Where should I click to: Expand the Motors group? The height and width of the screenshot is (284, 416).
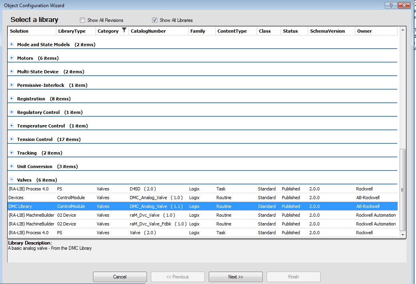point(12,58)
